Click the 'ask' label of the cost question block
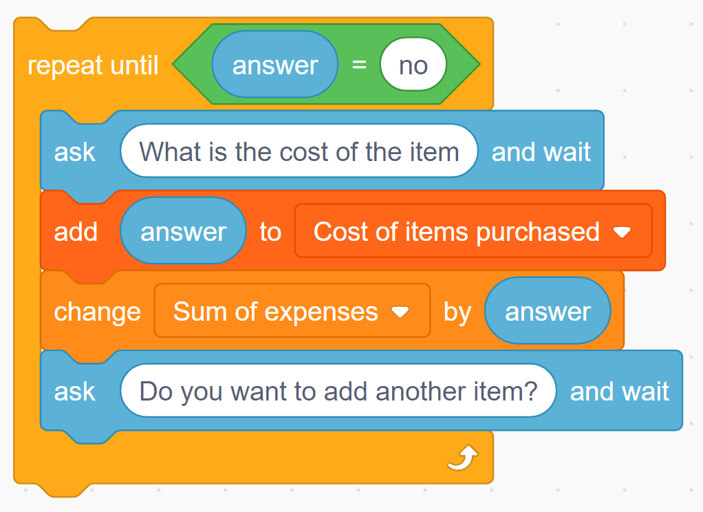Viewport: 703px width, 512px height. [x=75, y=152]
